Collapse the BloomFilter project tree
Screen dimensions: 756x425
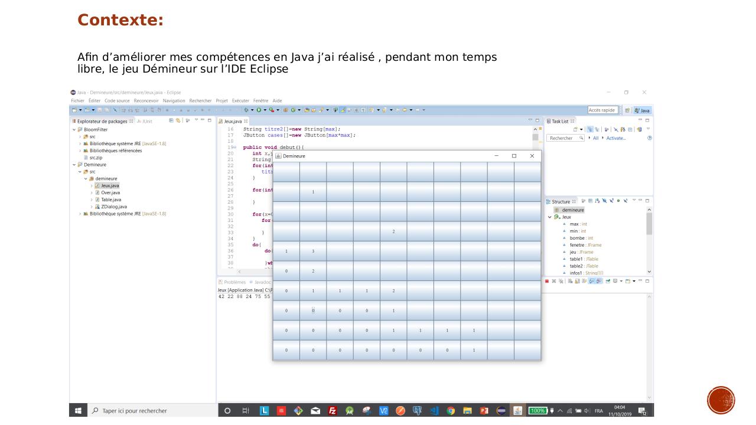point(74,129)
